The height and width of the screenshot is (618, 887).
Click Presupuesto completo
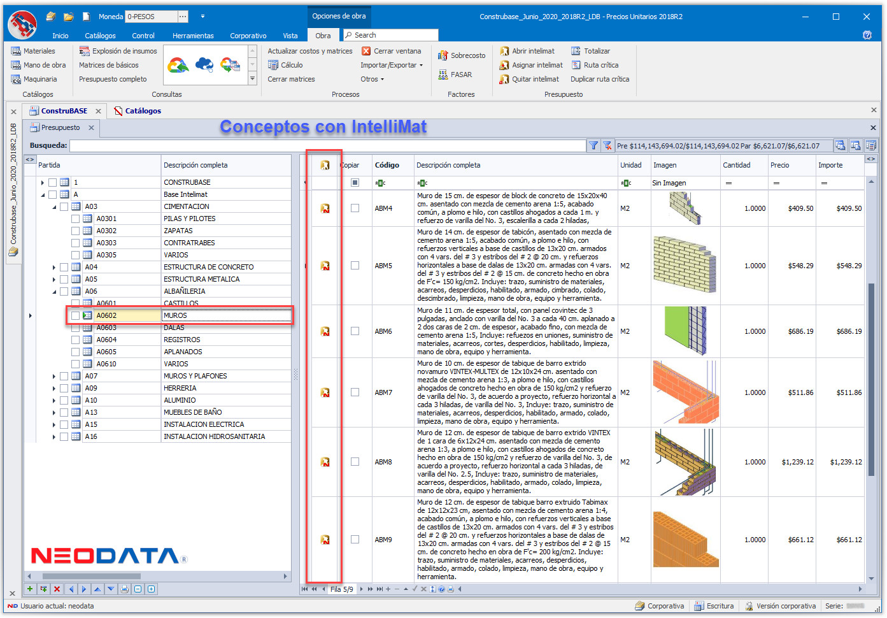click(113, 79)
